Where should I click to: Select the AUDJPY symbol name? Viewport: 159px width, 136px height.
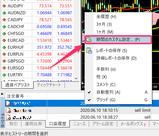pos(15,6)
